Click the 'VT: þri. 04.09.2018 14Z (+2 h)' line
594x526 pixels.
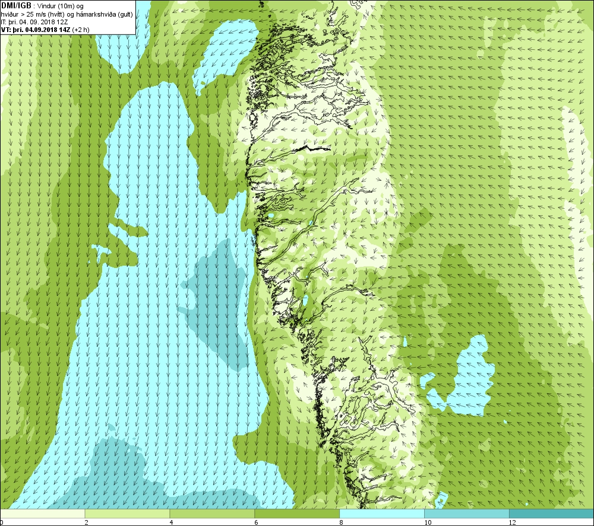(x=45, y=30)
